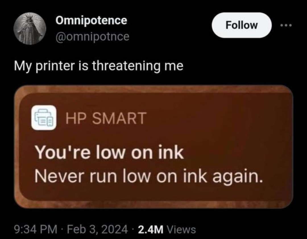Click "Never run low on ink again." message
307x239 pixels.
[x=149, y=176]
